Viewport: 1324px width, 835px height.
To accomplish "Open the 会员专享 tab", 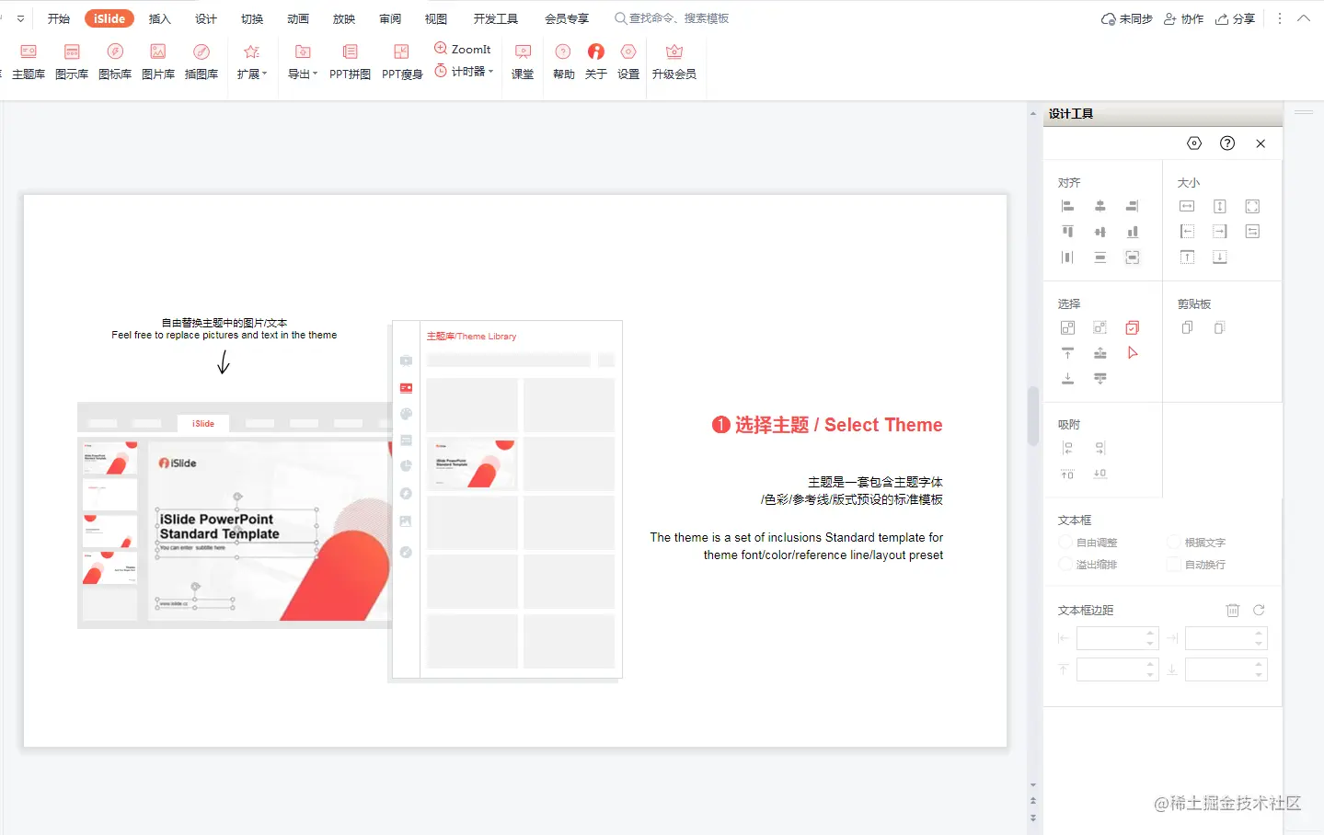I will 566,17.
